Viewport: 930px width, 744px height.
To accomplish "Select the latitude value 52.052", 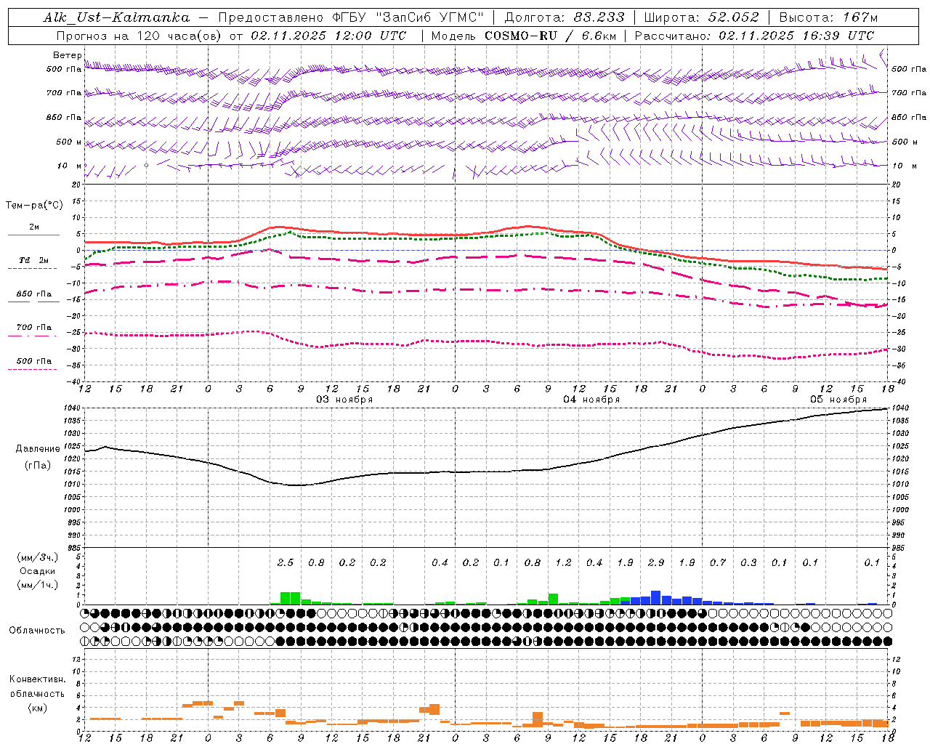I will (734, 17).
